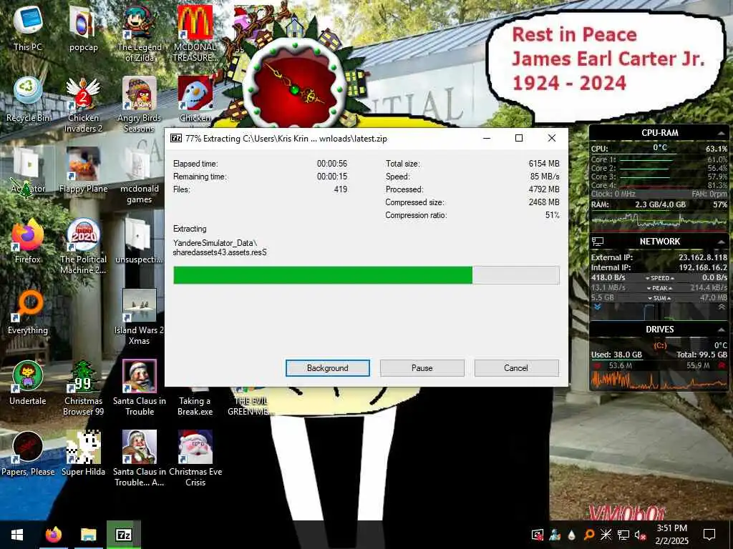Click the sharedassets43.assets.resS file name text
This screenshot has width=733, height=549.
(220, 252)
